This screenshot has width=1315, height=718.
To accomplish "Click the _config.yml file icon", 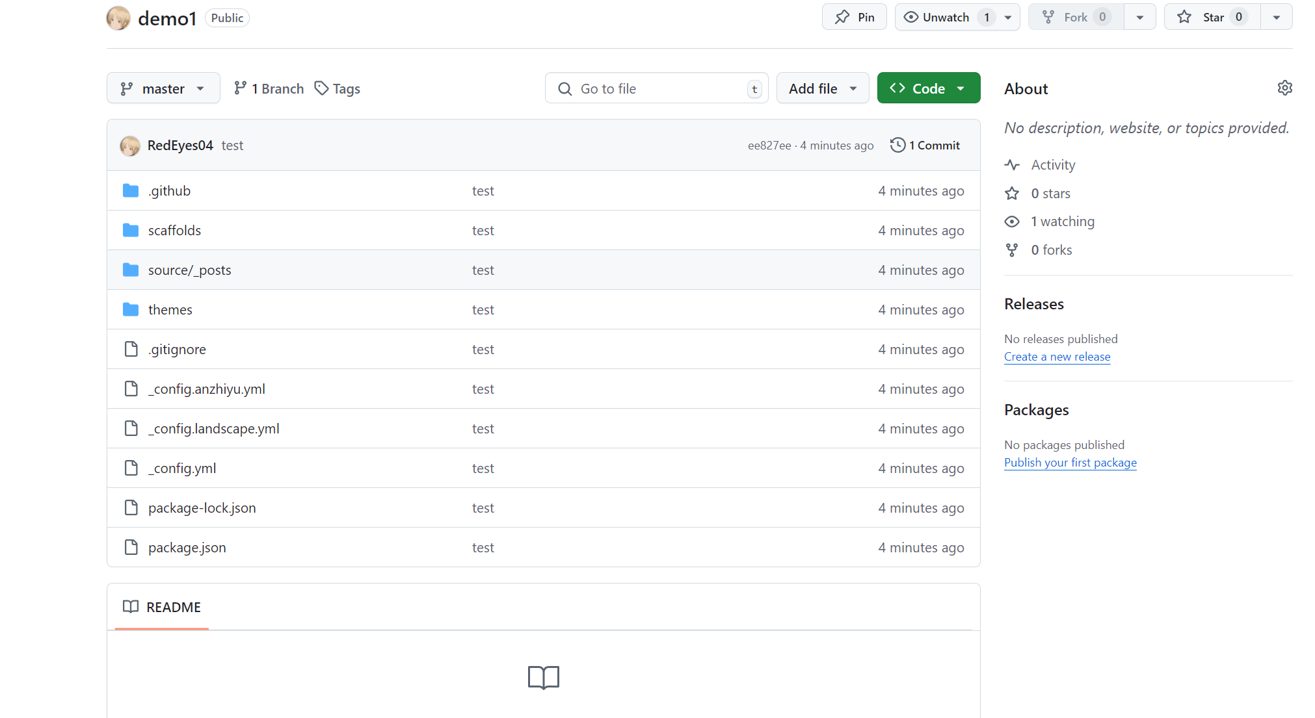I will [x=131, y=468].
